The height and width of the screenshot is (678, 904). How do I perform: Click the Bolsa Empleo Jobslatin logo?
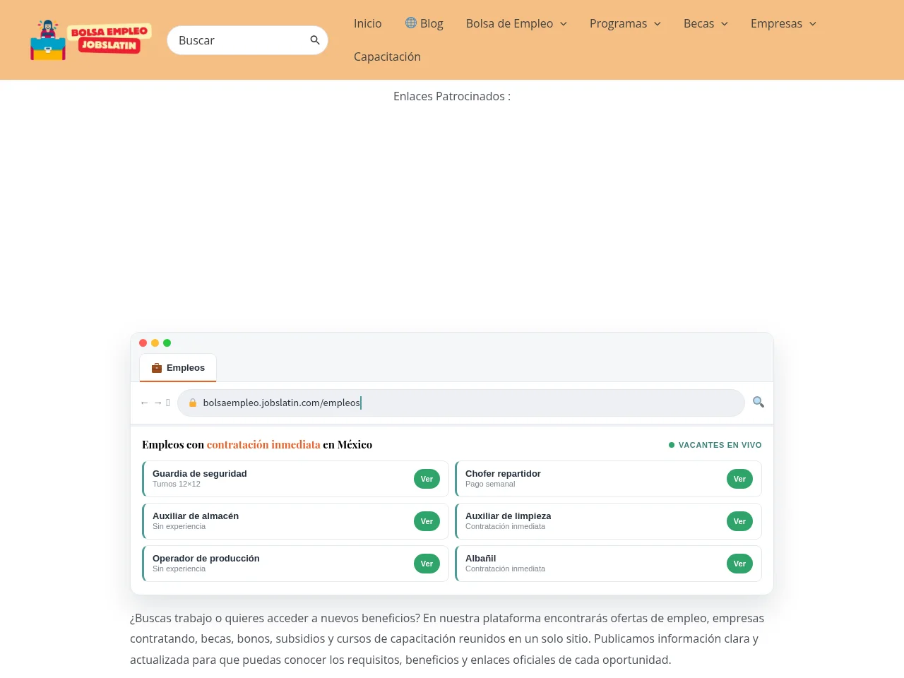(x=90, y=40)
